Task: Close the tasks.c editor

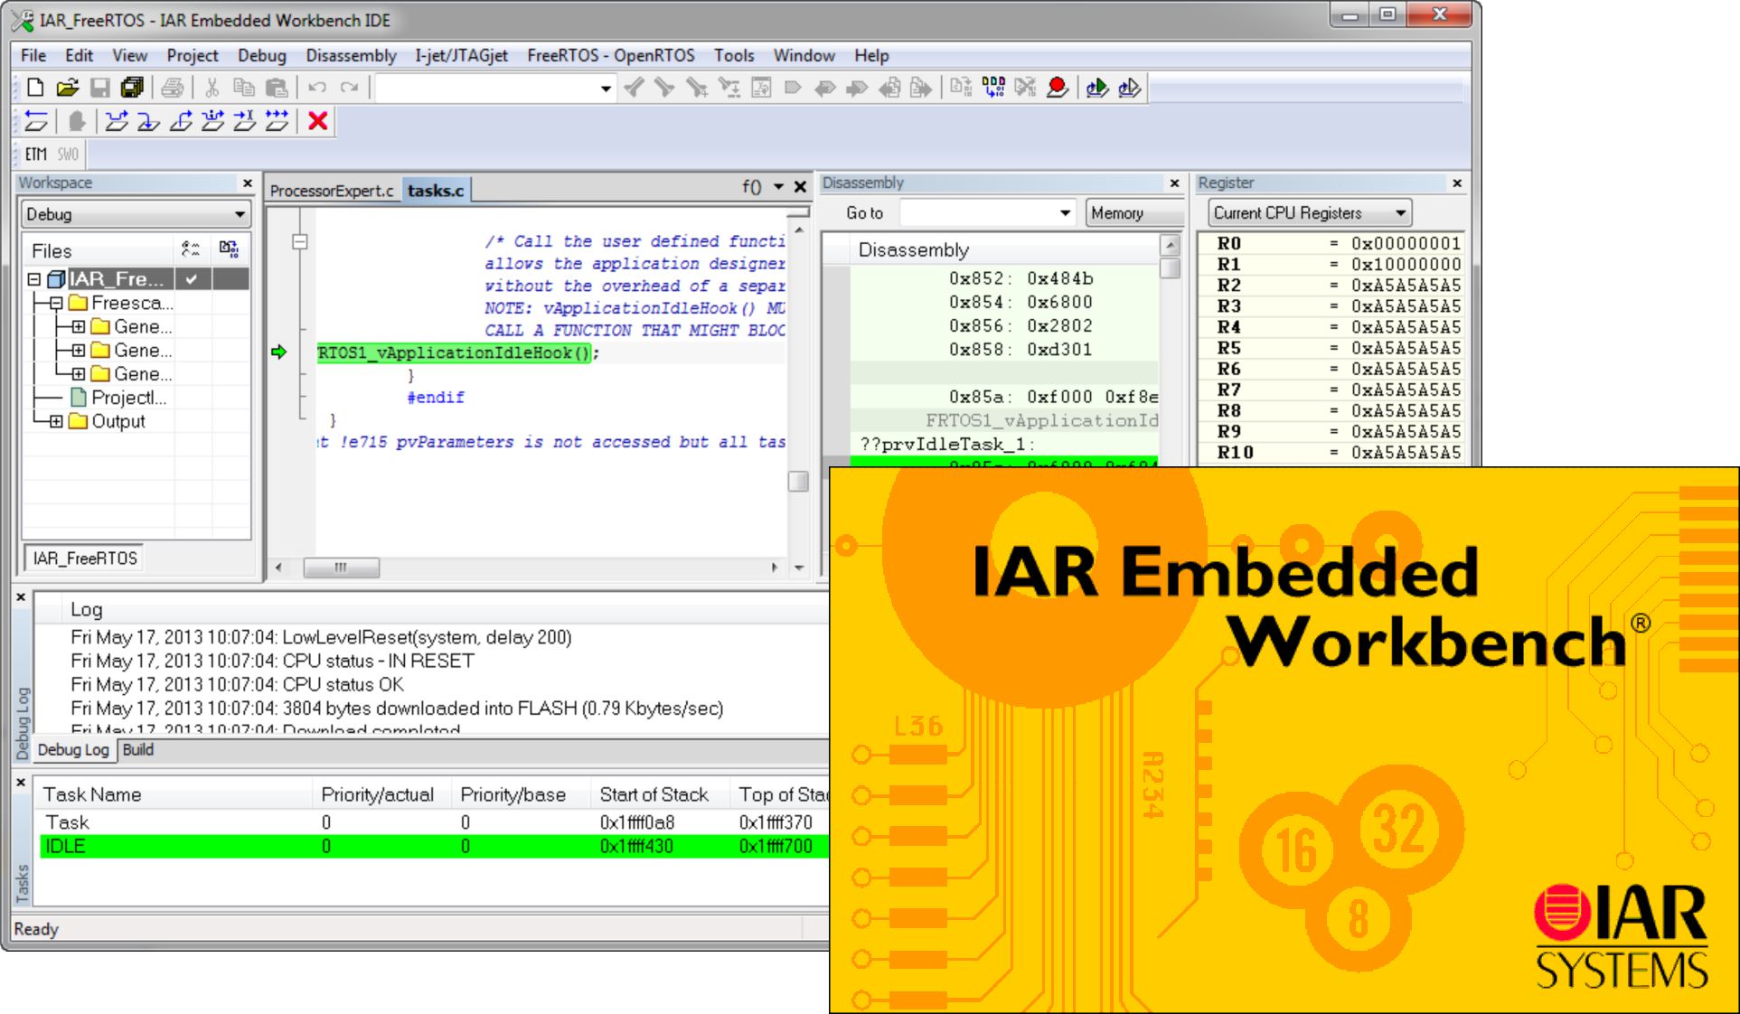Action: 800,187
